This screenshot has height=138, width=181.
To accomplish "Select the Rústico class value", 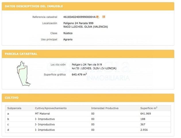I will (68, 33).
